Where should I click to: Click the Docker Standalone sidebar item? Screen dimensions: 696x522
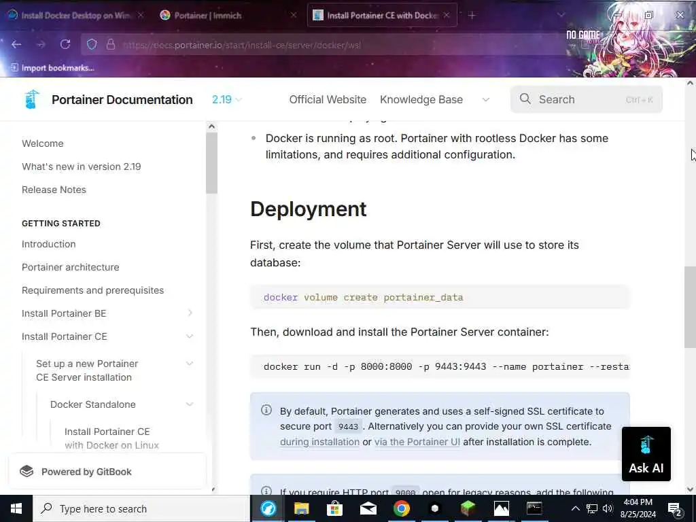92,404
